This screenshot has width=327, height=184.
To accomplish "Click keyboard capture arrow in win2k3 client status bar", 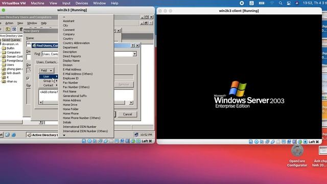I will pos(306,142).
